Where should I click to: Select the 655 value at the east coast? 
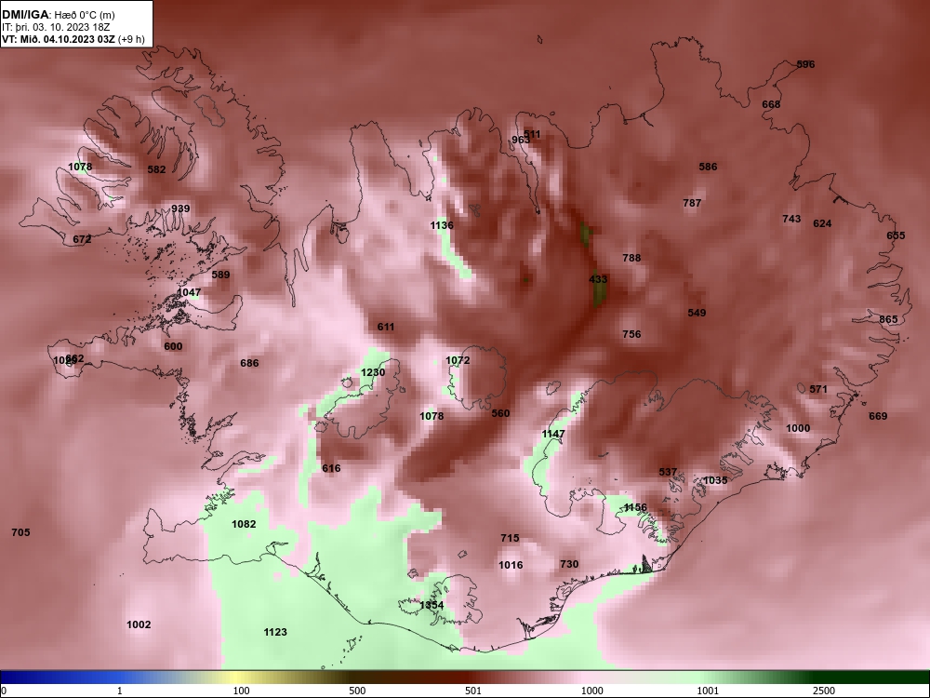pos(896,235)
